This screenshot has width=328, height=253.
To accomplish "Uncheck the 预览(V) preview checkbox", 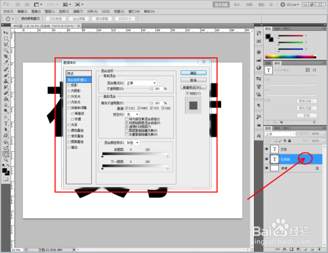I will coord(188,93).
